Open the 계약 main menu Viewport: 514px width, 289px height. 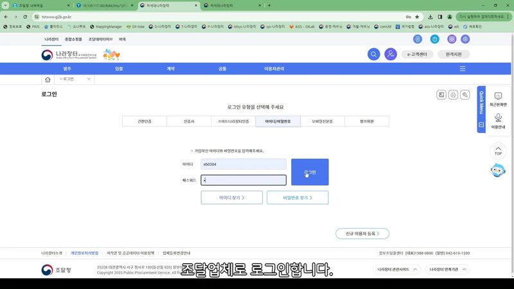tap(171, 69)
